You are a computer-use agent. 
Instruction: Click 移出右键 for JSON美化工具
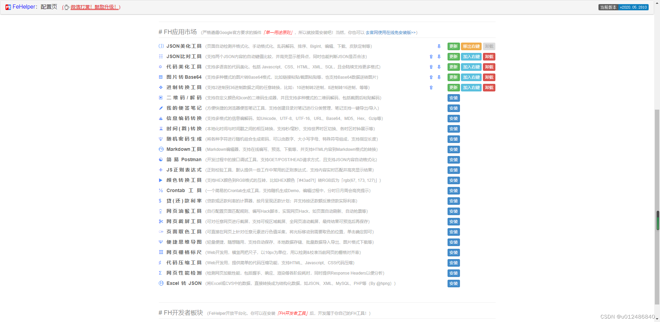coord(471,46)
